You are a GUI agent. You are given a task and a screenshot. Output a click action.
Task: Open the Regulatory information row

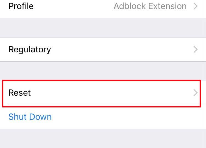(x=103, y=50)
